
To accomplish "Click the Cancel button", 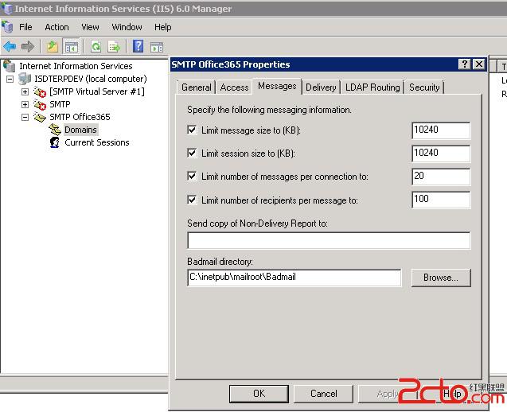I will [323, 394].
